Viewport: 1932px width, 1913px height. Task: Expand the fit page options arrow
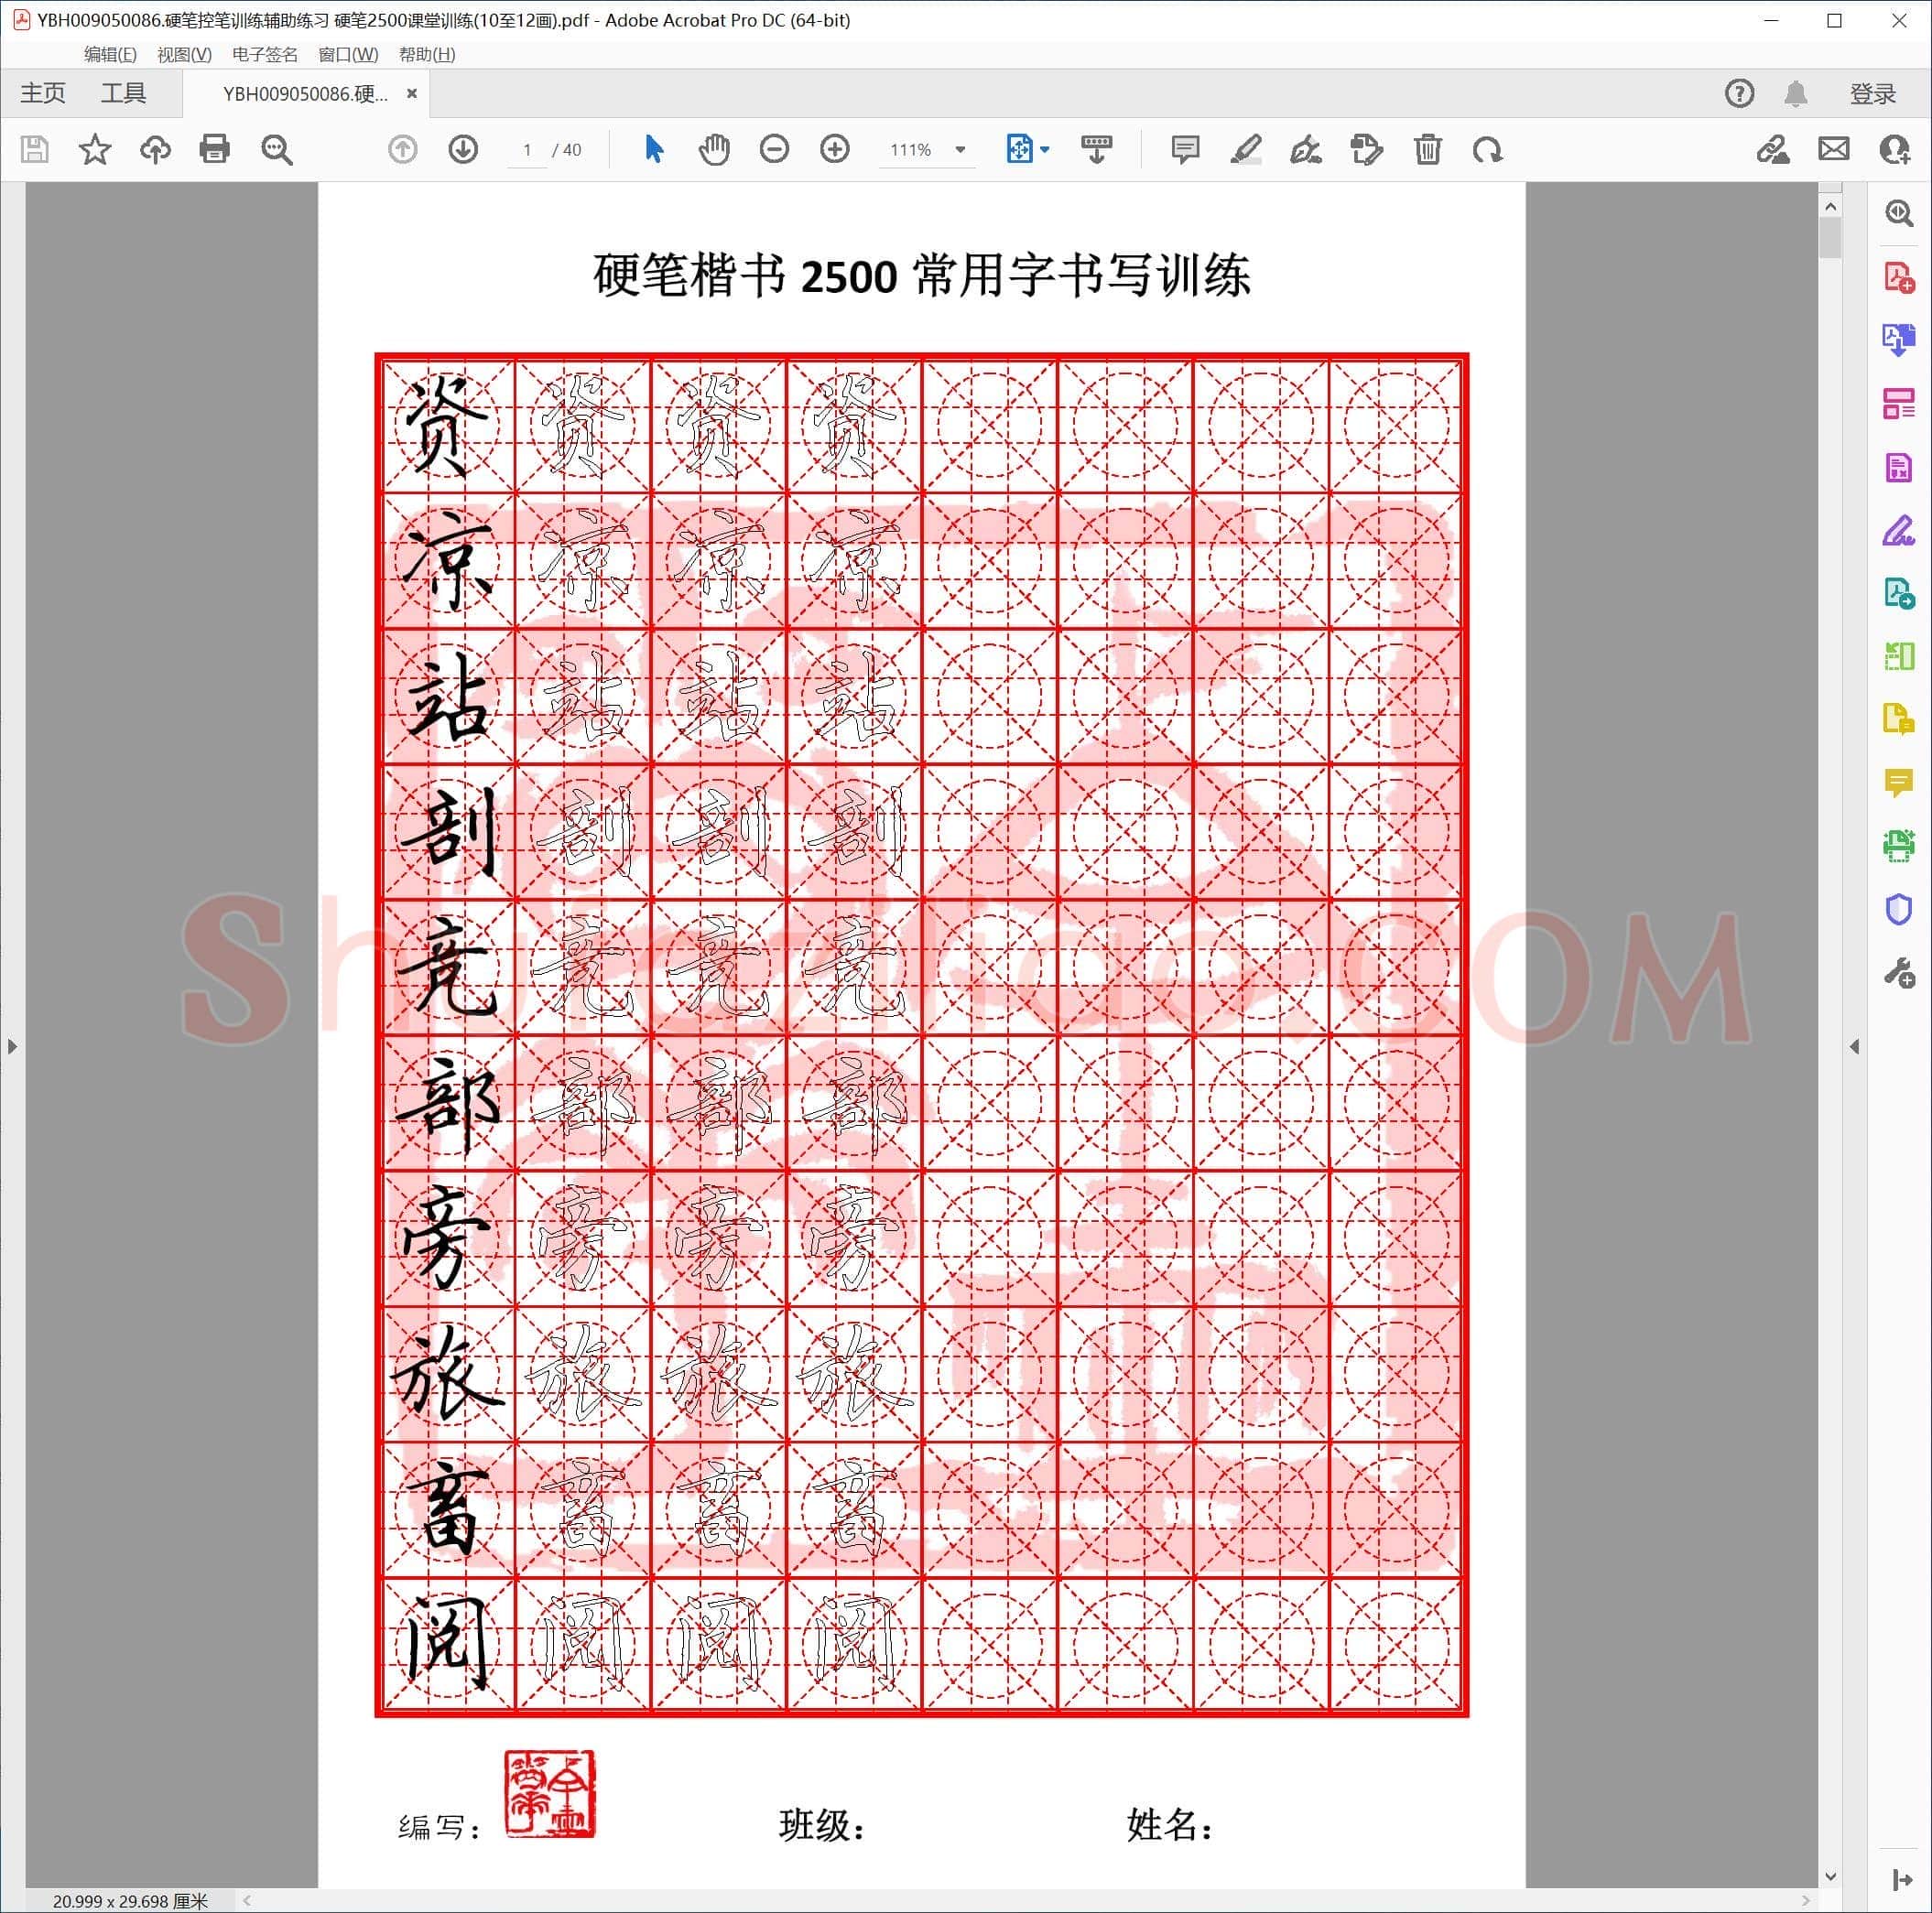click(x=1045, y=150)
